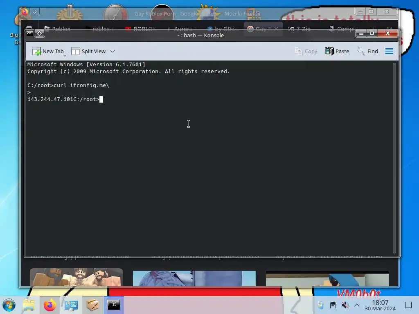
Task: Switch to the YouTube ROBLOX tab in Firefox
Action: (x=140, y=29)
